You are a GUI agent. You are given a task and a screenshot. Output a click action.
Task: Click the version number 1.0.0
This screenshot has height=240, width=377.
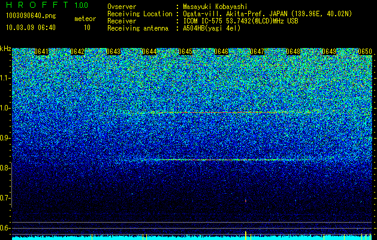click(82, 5)
